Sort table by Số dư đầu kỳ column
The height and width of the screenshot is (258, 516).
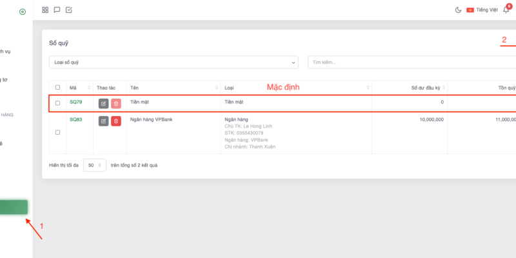pyautogui.click(x=410, y=87)
